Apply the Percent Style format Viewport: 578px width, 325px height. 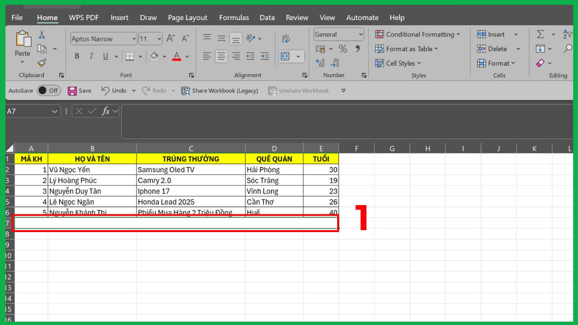click(x=343, y=49)
